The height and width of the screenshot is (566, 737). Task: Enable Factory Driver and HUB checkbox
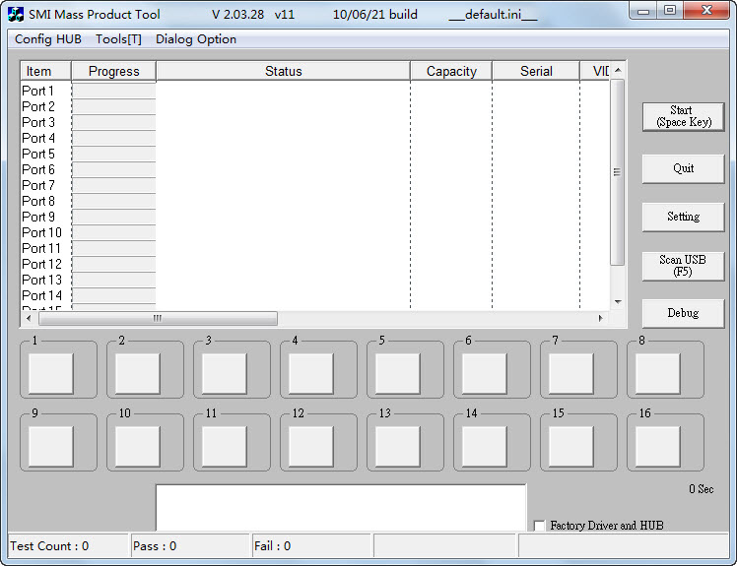tap(540, 525)
